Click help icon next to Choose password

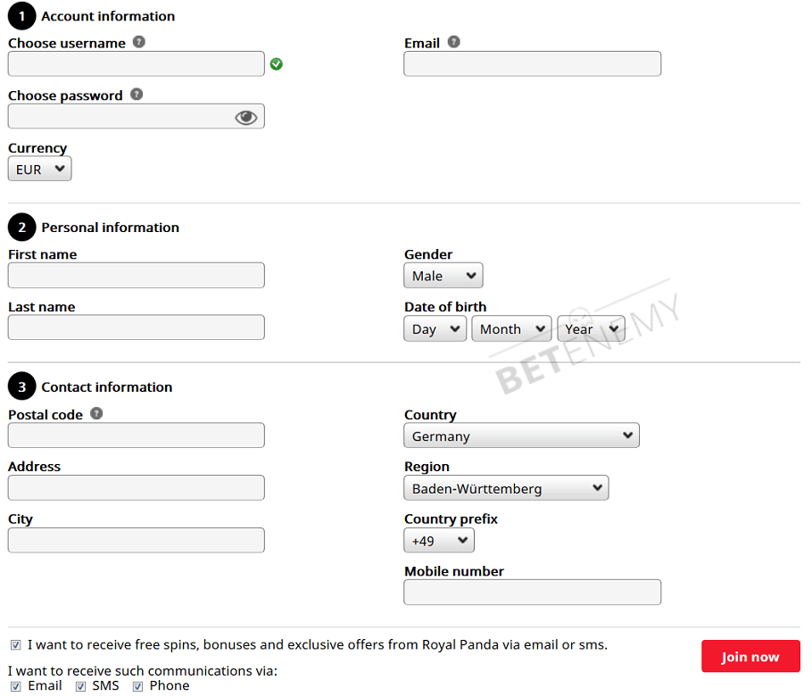(x=137, y=94)
